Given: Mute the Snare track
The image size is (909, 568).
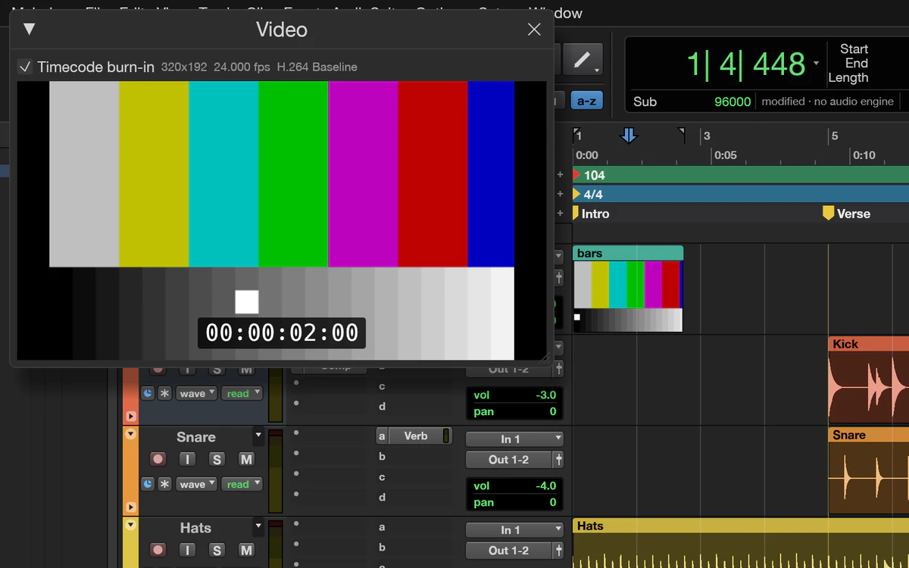Looking at the screenshot, I should click(246, 459).
